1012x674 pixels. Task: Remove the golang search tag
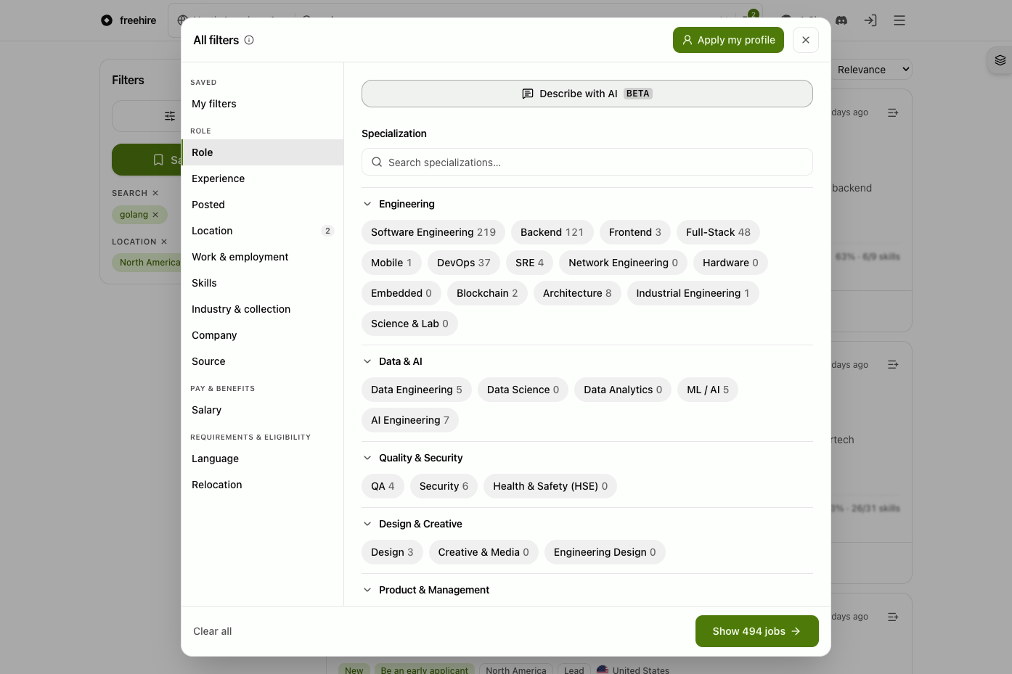point(155,215)
